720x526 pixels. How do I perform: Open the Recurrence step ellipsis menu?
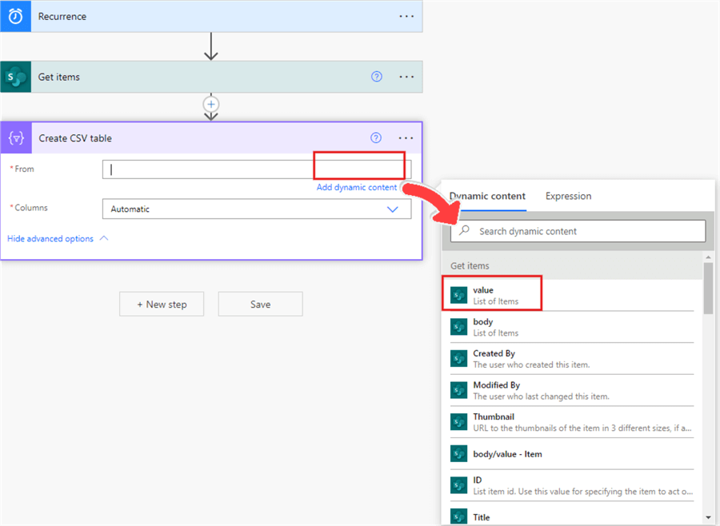[x=406, y=16]
